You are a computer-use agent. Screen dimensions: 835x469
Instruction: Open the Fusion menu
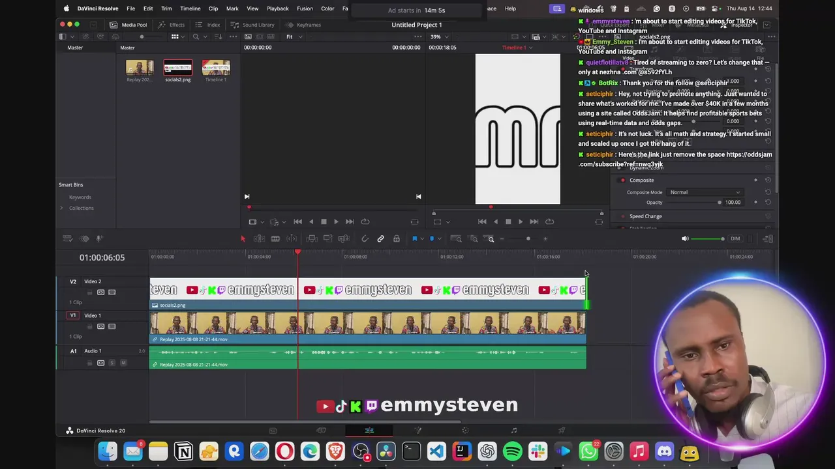pyautogui.click(x=305, y=8)
